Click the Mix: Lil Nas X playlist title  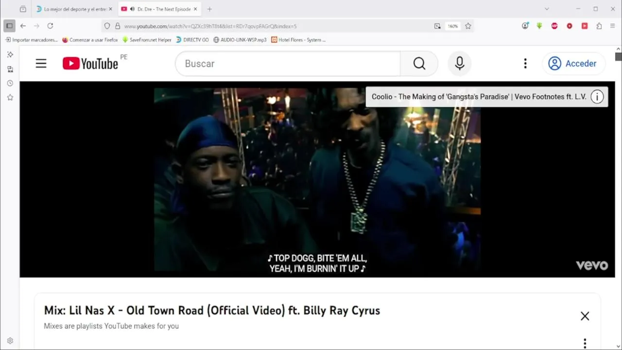click(x=212, y=310)
